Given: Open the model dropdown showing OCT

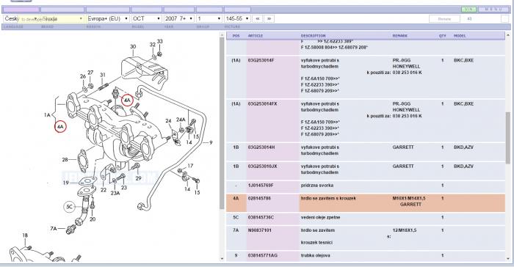Looking at the screenshot, I should [147, 18].
